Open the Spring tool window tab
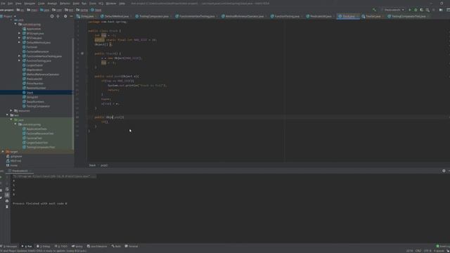This screenshot has height=253, width=450. (77, 246)
